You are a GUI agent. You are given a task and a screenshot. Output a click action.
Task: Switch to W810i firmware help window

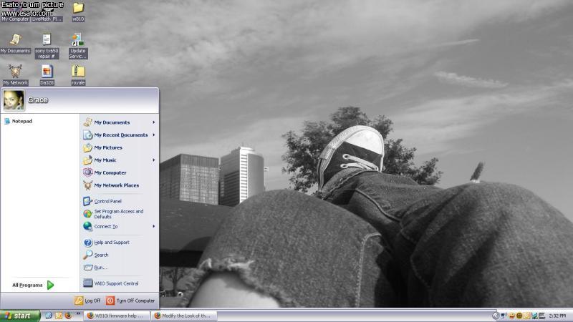(x=117, y=316)
